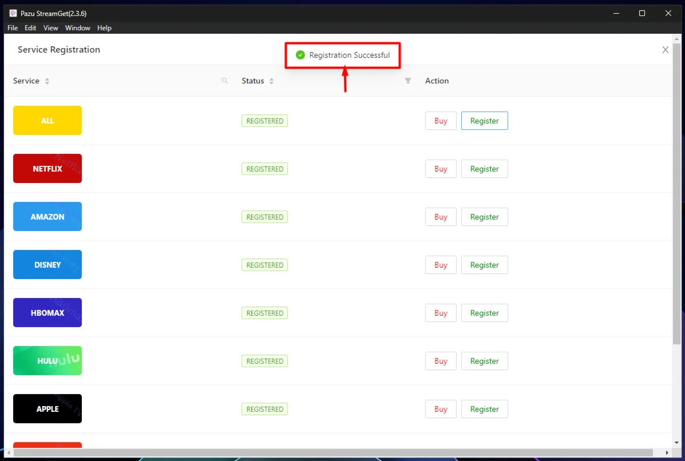Click the Action column header

pos(437,81)
